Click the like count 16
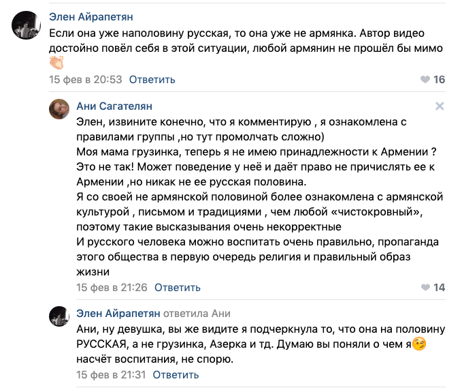 [439, 80]
